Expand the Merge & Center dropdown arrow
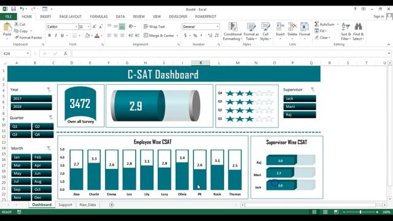Viewport: 393px width, 221px height. (177, 36)
